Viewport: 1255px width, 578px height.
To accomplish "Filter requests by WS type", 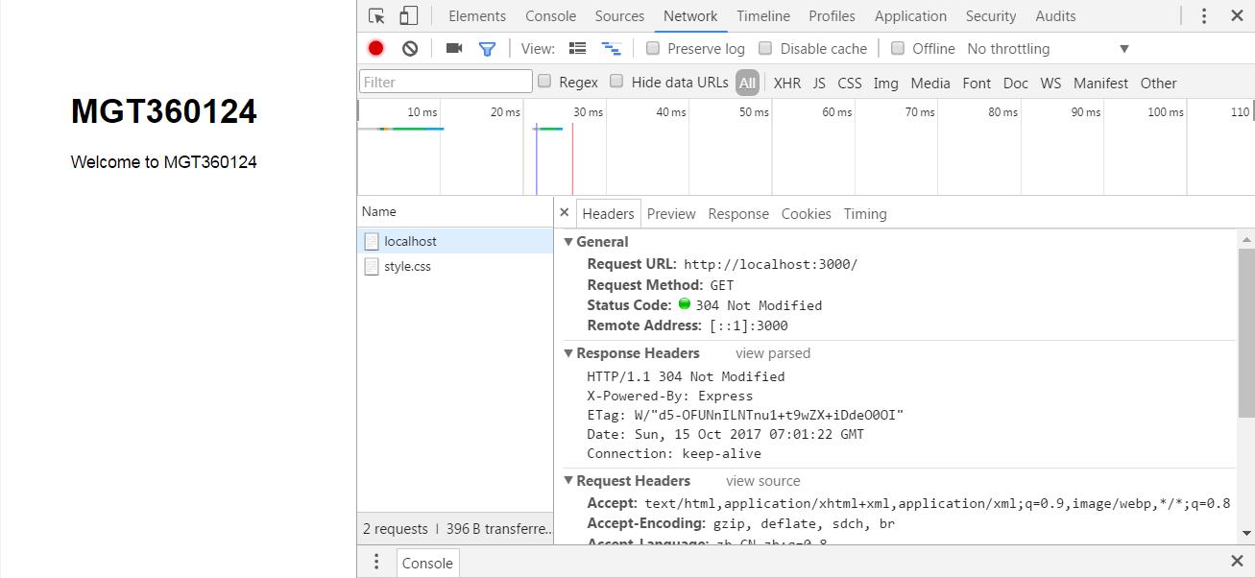I will (x=1051, y=83).
